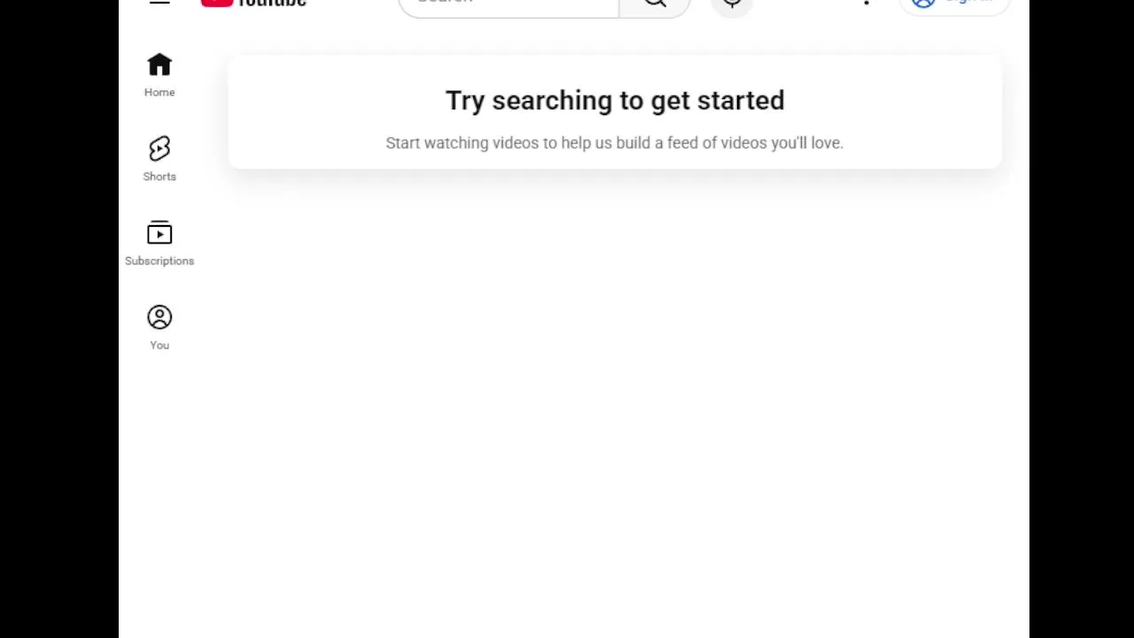Start voice search with microphone icon
Image resolution: width=1134 pixels, height=638 pixels.
point(732,4)
